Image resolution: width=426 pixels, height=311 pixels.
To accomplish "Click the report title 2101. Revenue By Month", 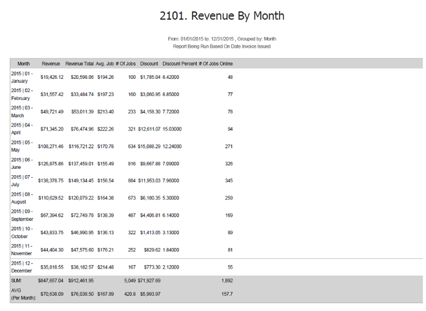I will pyautogui.click(x=222, y=16).
